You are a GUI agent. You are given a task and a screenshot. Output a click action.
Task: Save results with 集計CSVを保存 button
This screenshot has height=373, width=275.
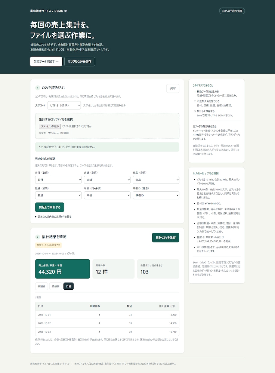165,237
